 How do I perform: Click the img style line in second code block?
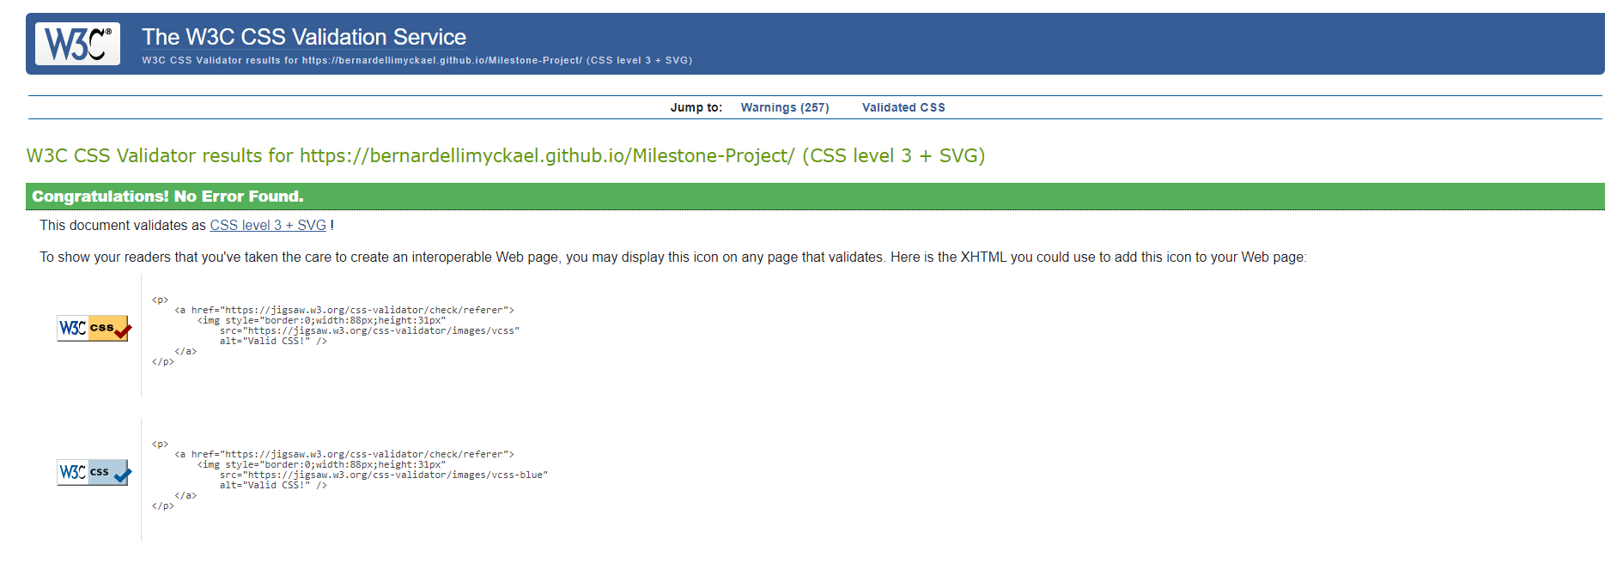point(322,464)
